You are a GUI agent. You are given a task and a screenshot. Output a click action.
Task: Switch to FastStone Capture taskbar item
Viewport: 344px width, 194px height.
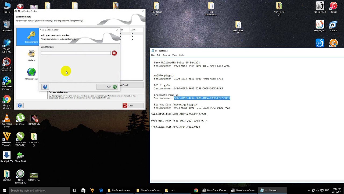click(120, 190)
